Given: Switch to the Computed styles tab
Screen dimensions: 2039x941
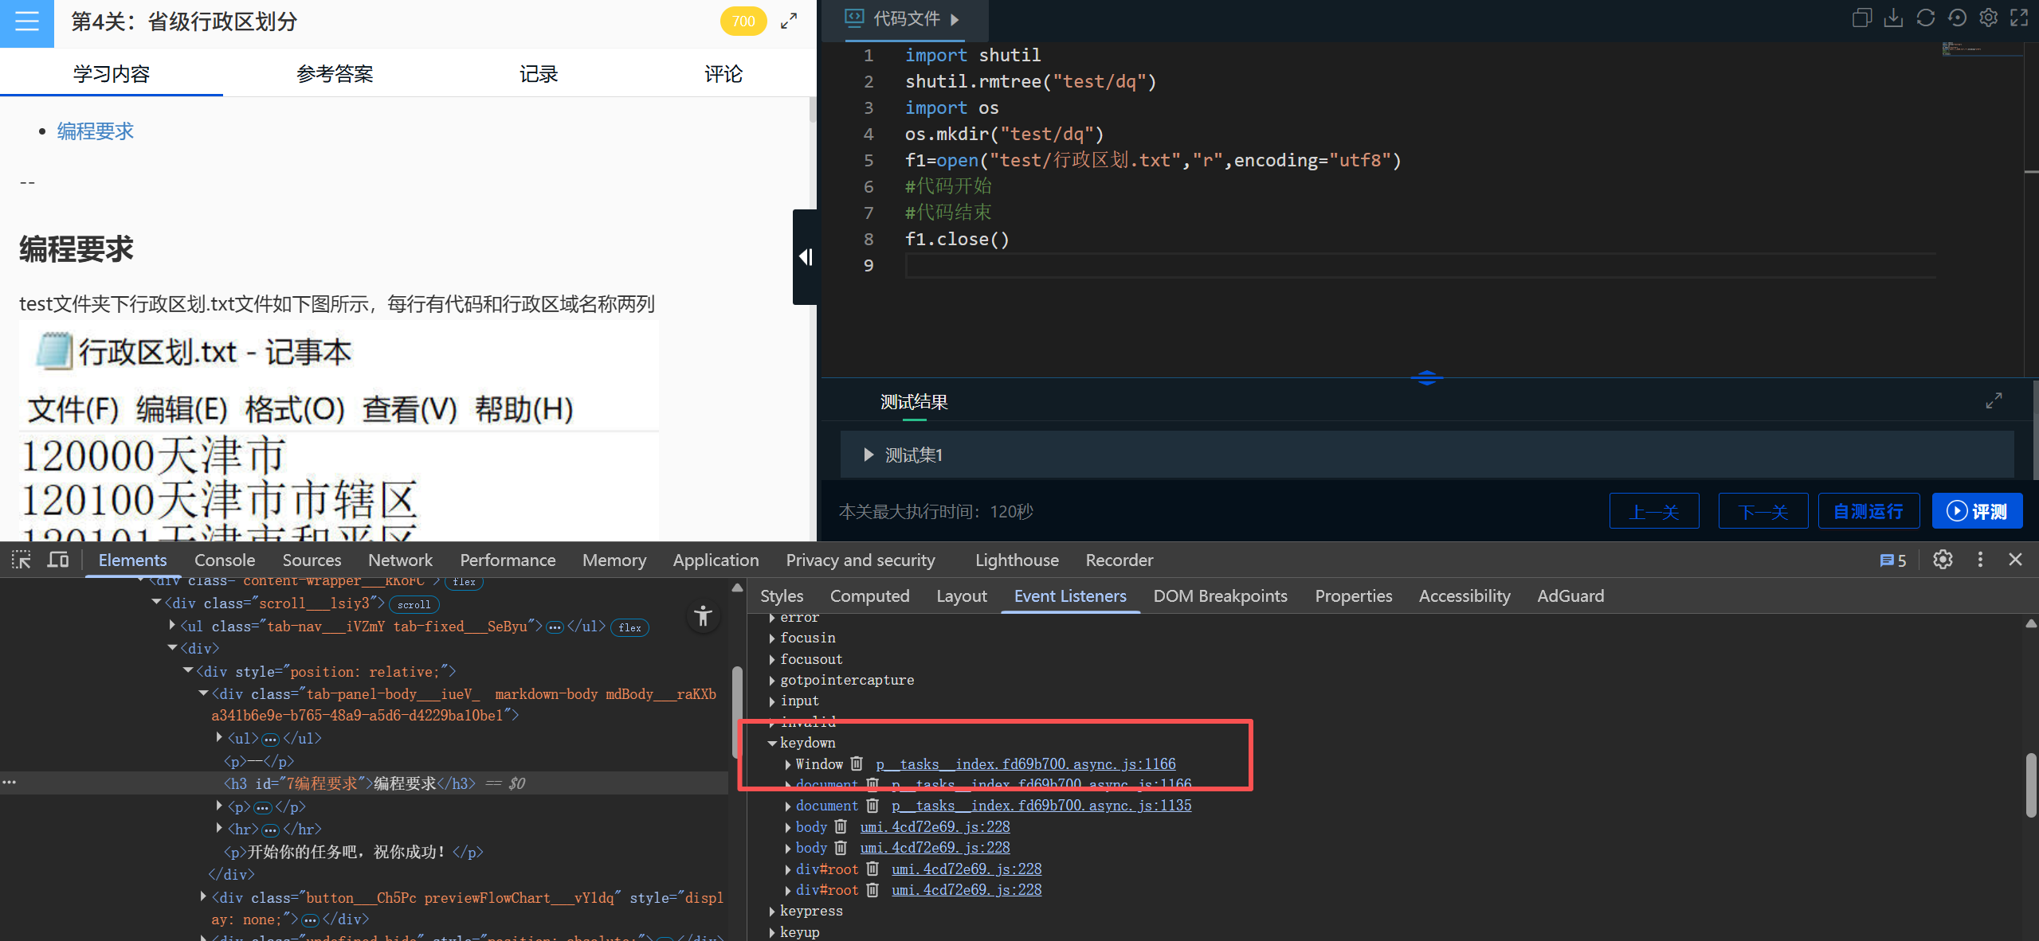Looking at the screenshot, I should [869, 596].
